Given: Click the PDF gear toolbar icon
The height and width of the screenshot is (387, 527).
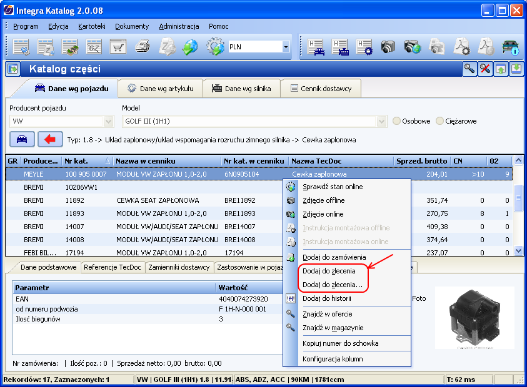Looking at the screenshot, I should [x=461, y=47].
